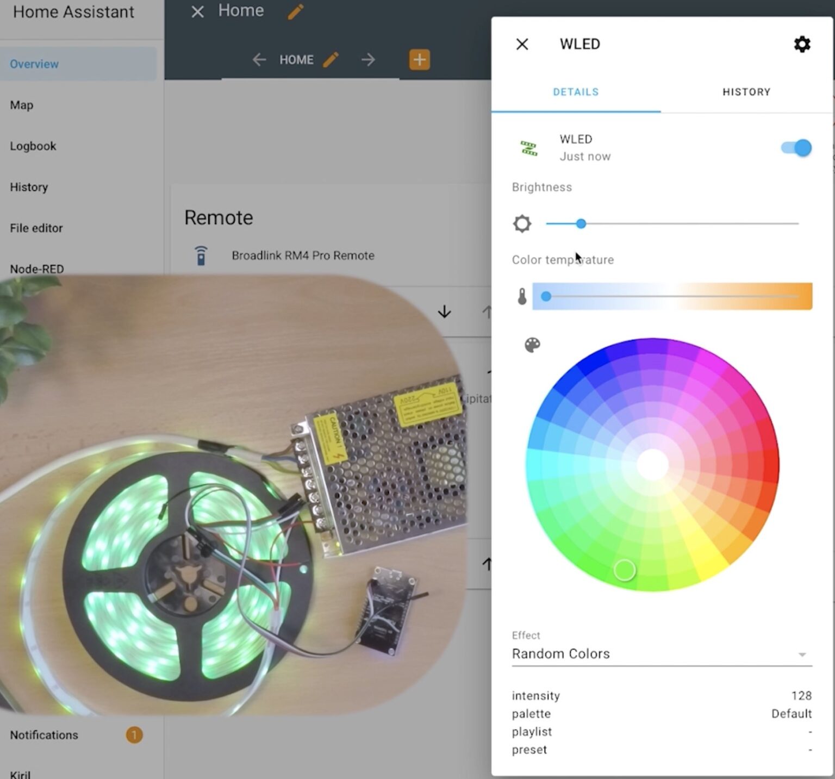Screen dimensions: 835x779
Task: Turn off the WLED light toggle
Action: (794, 147)
